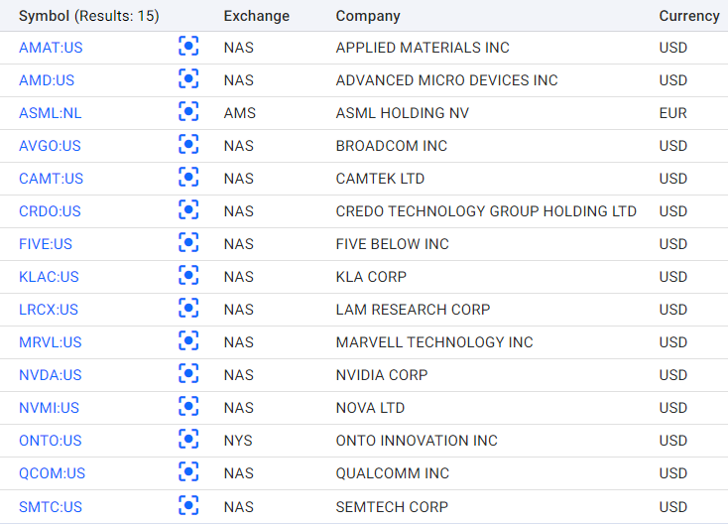
Task: Click the focus icon in FIVE:US row
Action: click(x=188, y=243)
